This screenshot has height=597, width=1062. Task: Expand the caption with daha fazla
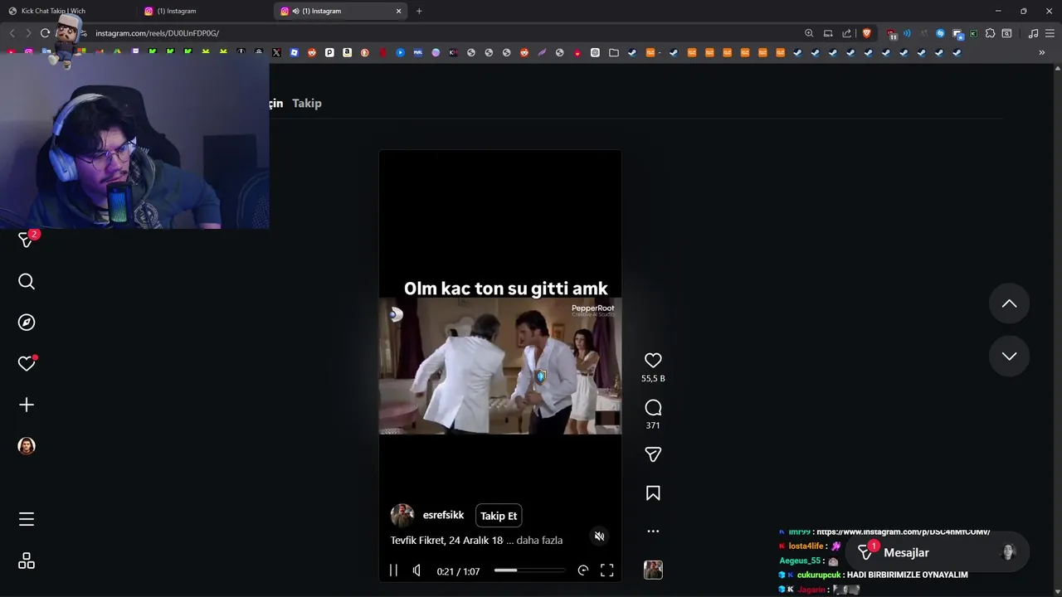(539, 541)
